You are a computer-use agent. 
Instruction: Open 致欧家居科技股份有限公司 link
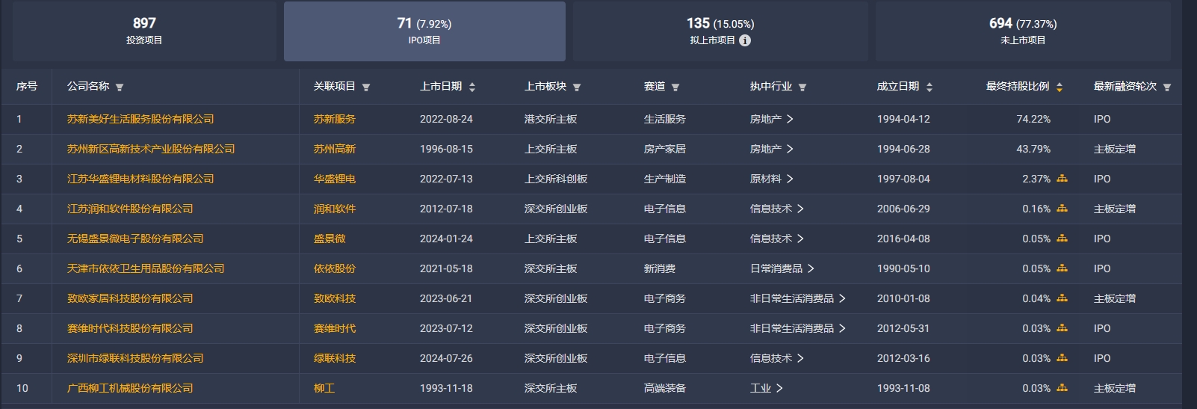130,298
